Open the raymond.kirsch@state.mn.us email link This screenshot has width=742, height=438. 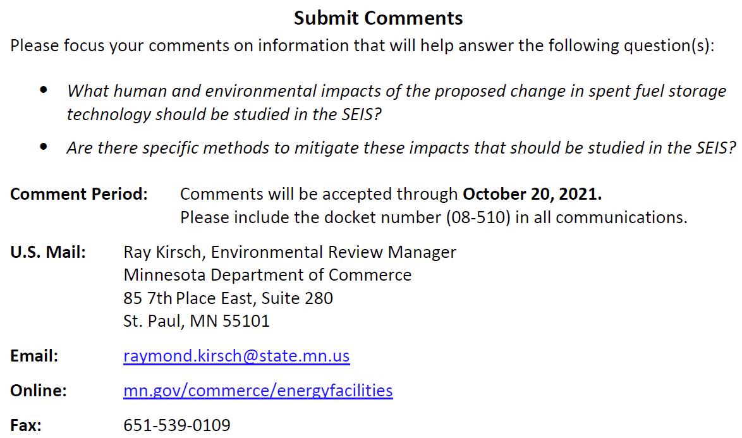236,356
